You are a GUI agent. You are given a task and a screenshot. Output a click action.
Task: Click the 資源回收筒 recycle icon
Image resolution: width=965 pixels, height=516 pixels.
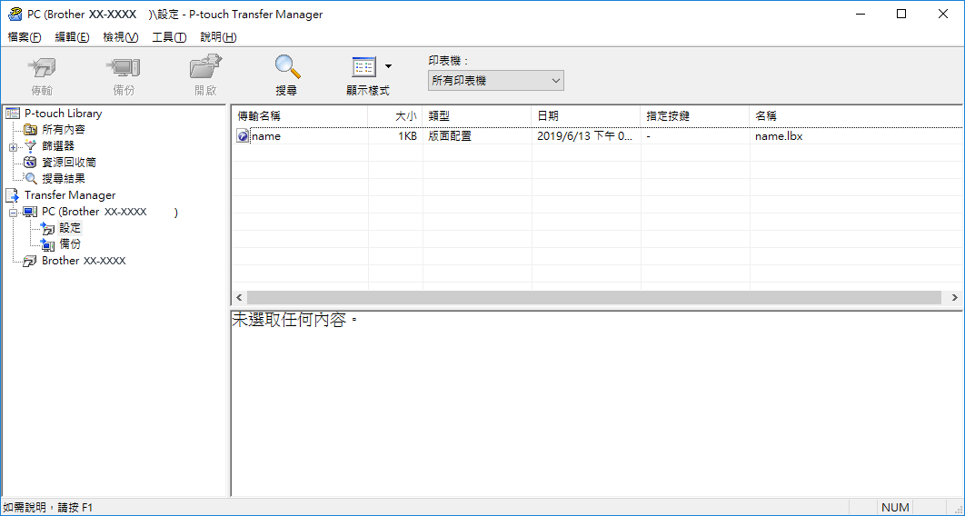tap(30, 163)
